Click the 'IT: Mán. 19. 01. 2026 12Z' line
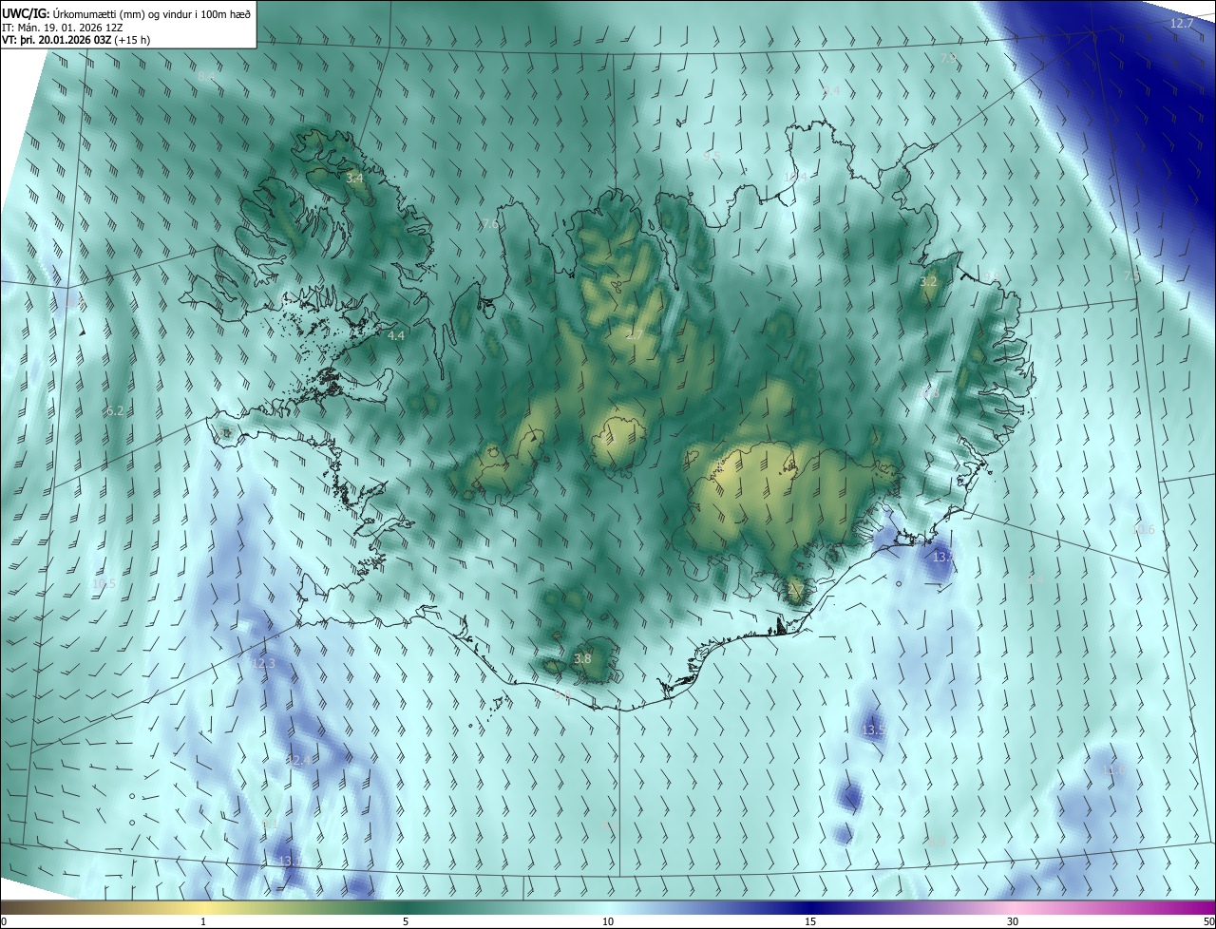The width and height of the screenshot is (1216, 929). tap(63, 27)
